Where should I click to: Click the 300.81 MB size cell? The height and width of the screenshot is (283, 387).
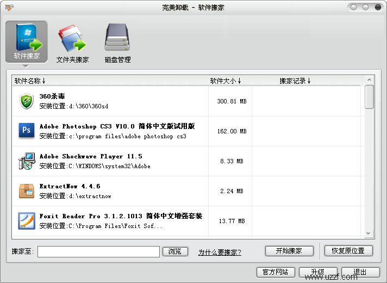(232, 101)
